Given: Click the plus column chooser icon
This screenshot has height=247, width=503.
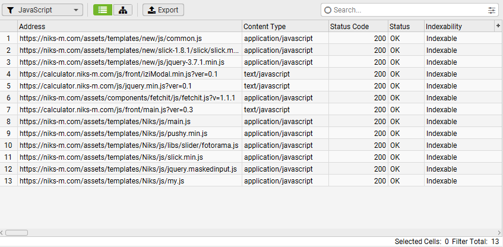Looking at the screenshot, I should click(x=498, y=26).
